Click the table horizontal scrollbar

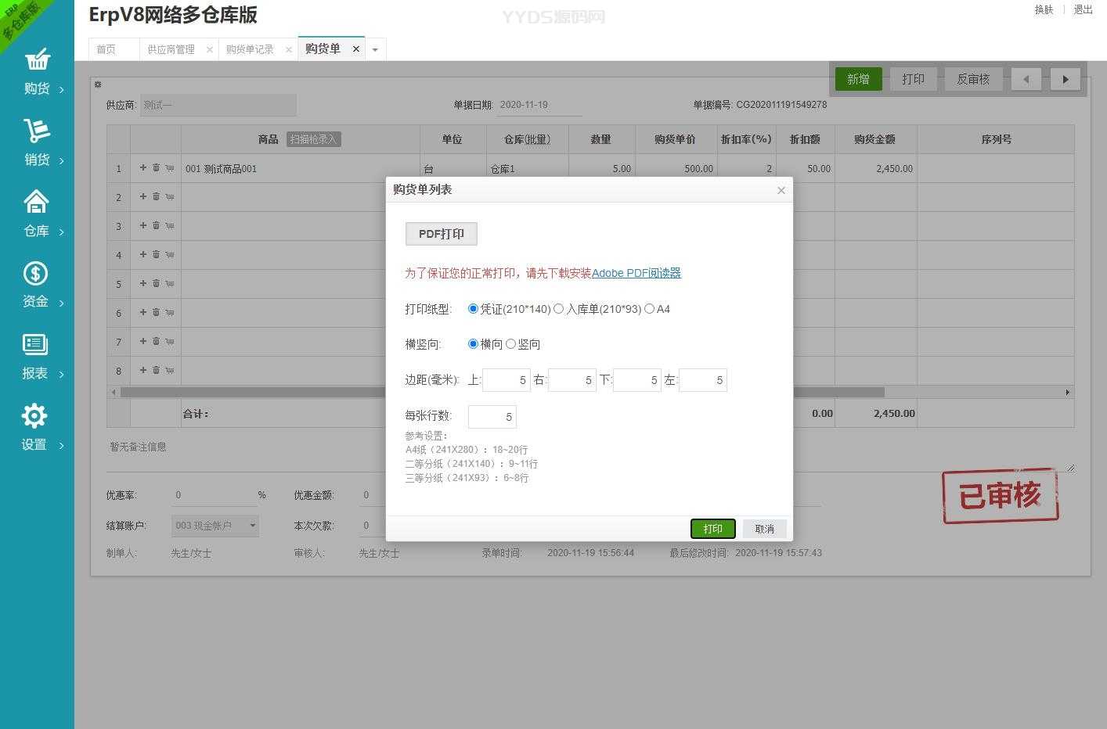coord(838,392)
